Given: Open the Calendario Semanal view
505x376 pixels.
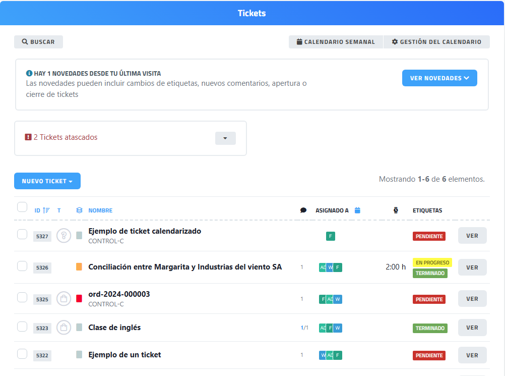Looking at the screenshot, I should [336, 42].
